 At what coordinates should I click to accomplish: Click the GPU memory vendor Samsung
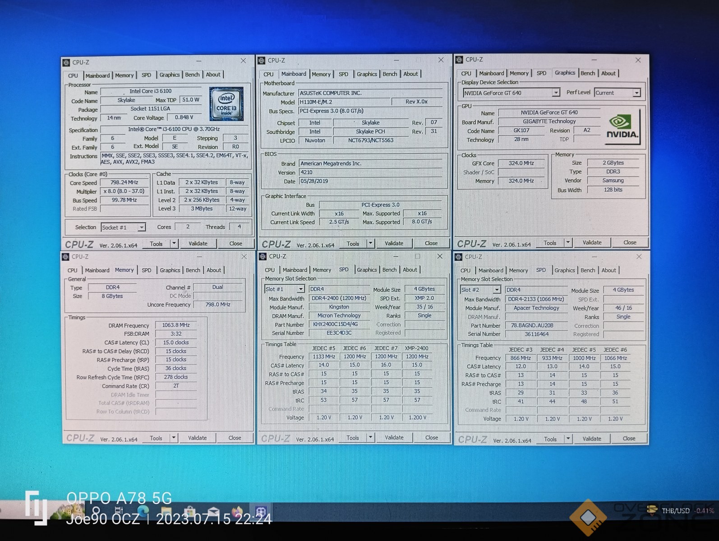point(613,180)
